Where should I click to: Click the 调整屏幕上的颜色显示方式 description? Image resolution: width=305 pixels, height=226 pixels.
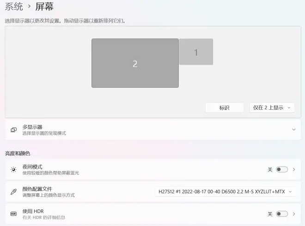tap(49, 195)
